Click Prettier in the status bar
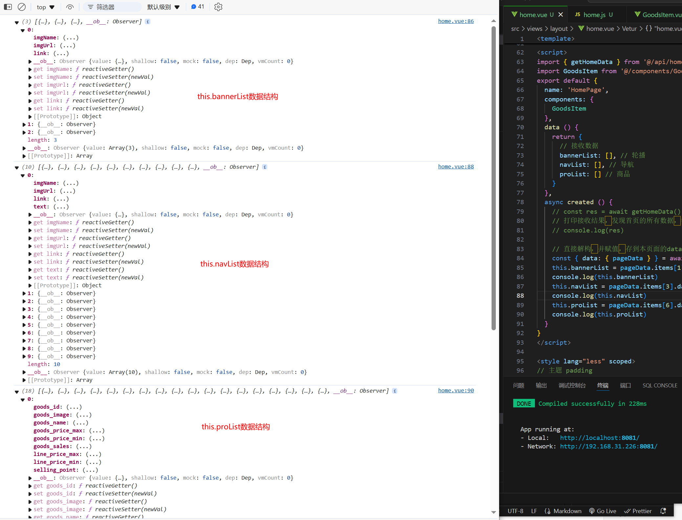Viewport: 682px width, 520px height. click(x=638, y=511)
